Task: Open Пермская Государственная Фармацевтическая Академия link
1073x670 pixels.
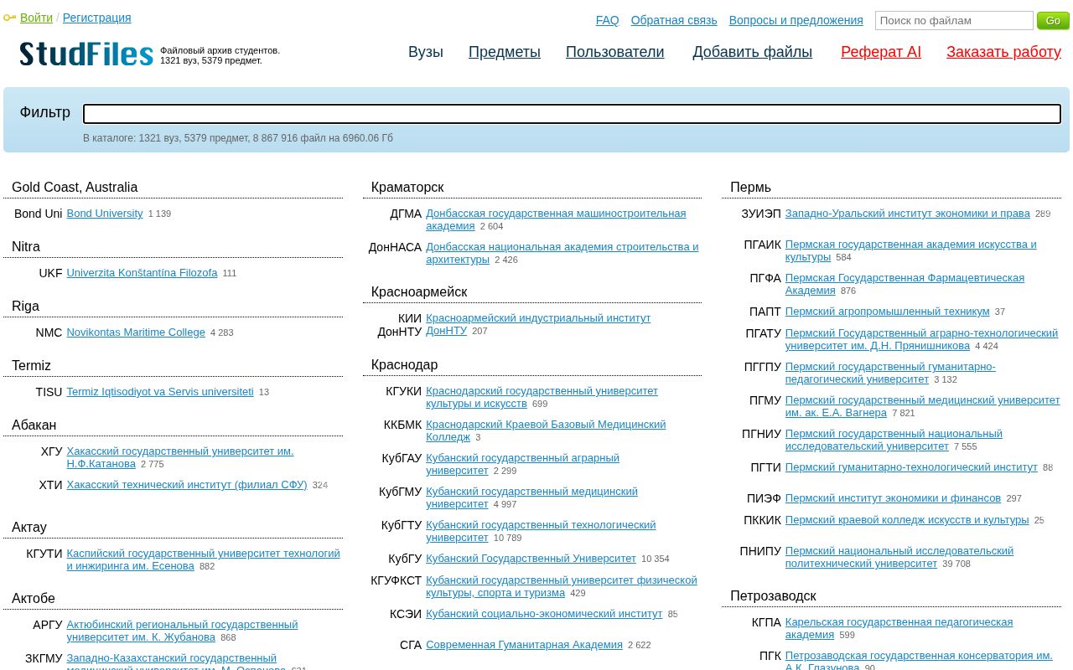Action: (x=905, y=284)
